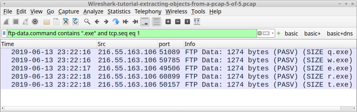Image resolution: width=357 pixels, height=112 pixels.
Task: Sort by the Time column header
Action: coord(49,44)
